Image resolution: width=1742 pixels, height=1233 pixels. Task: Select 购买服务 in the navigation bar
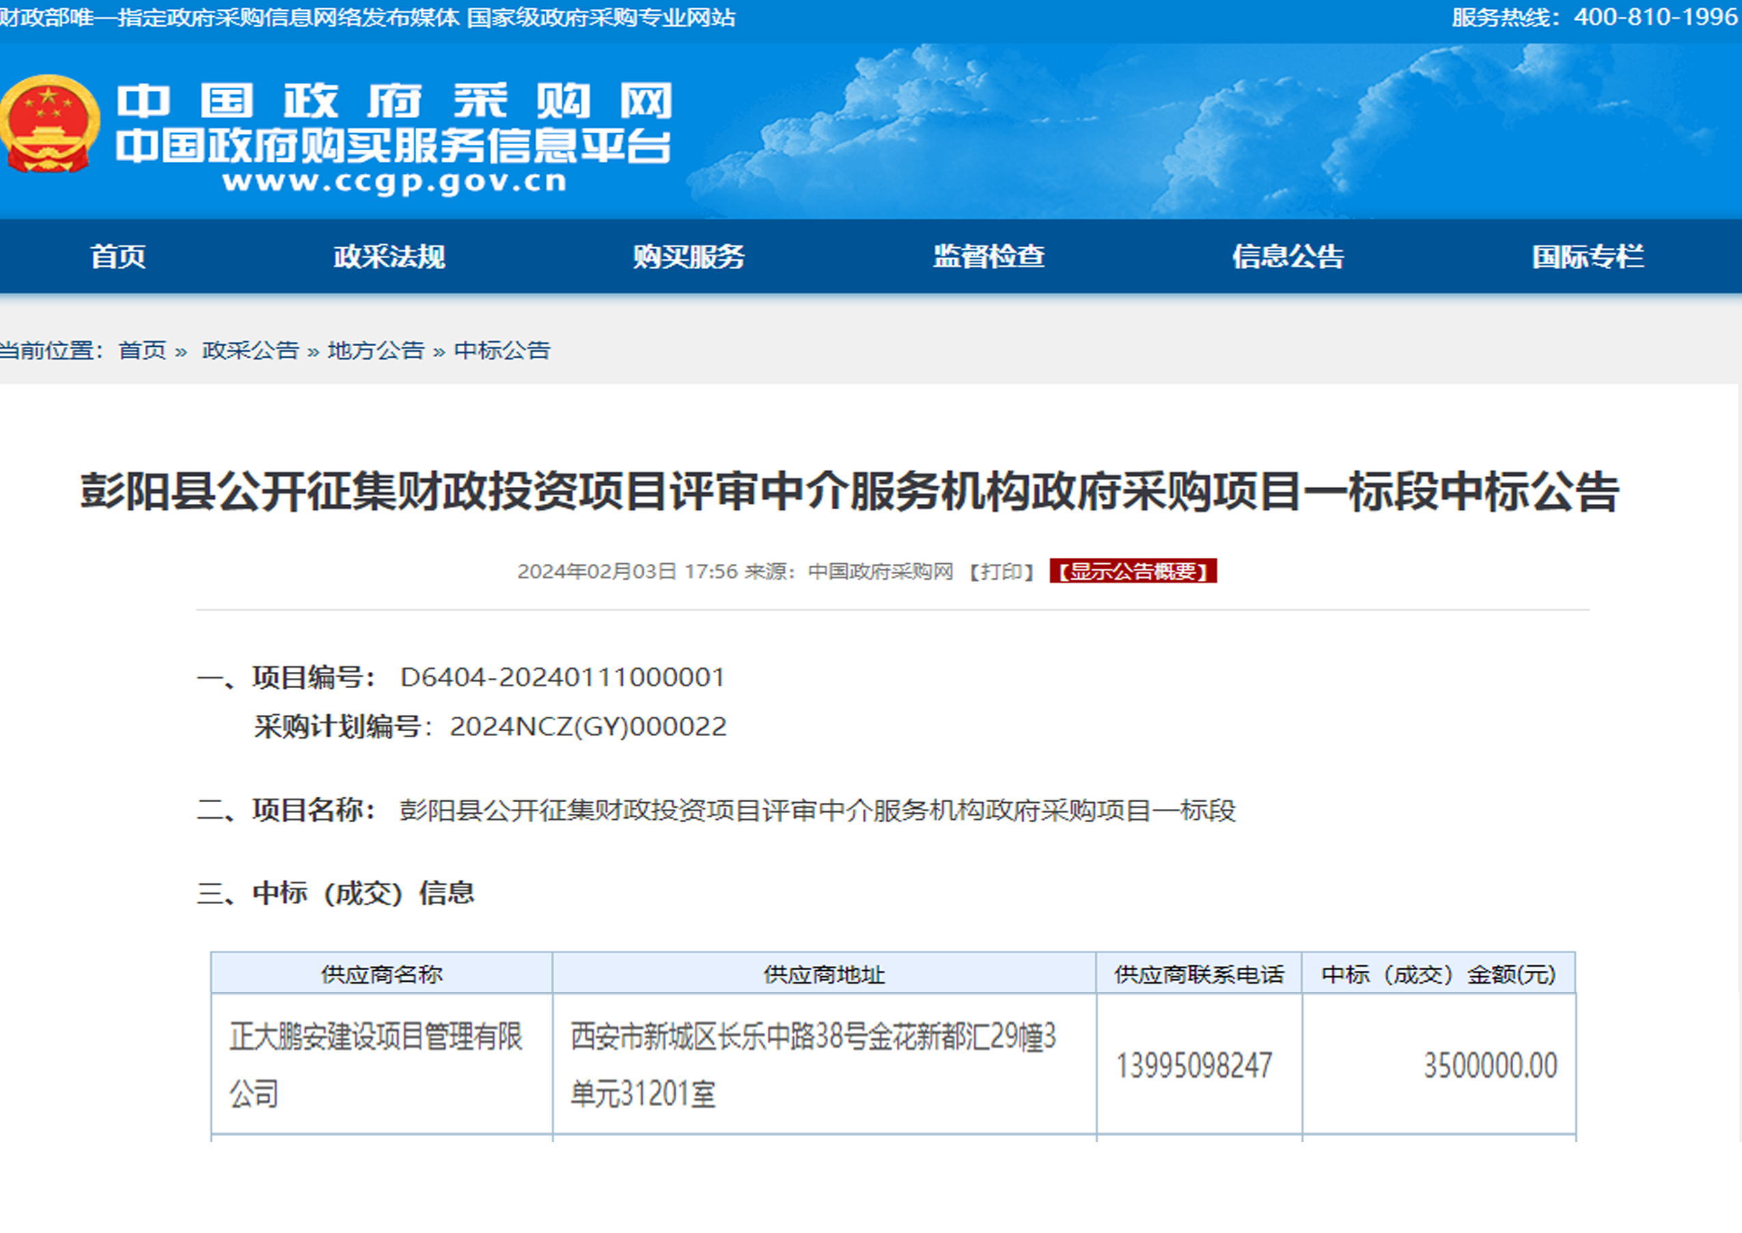[x=689, y=257]
